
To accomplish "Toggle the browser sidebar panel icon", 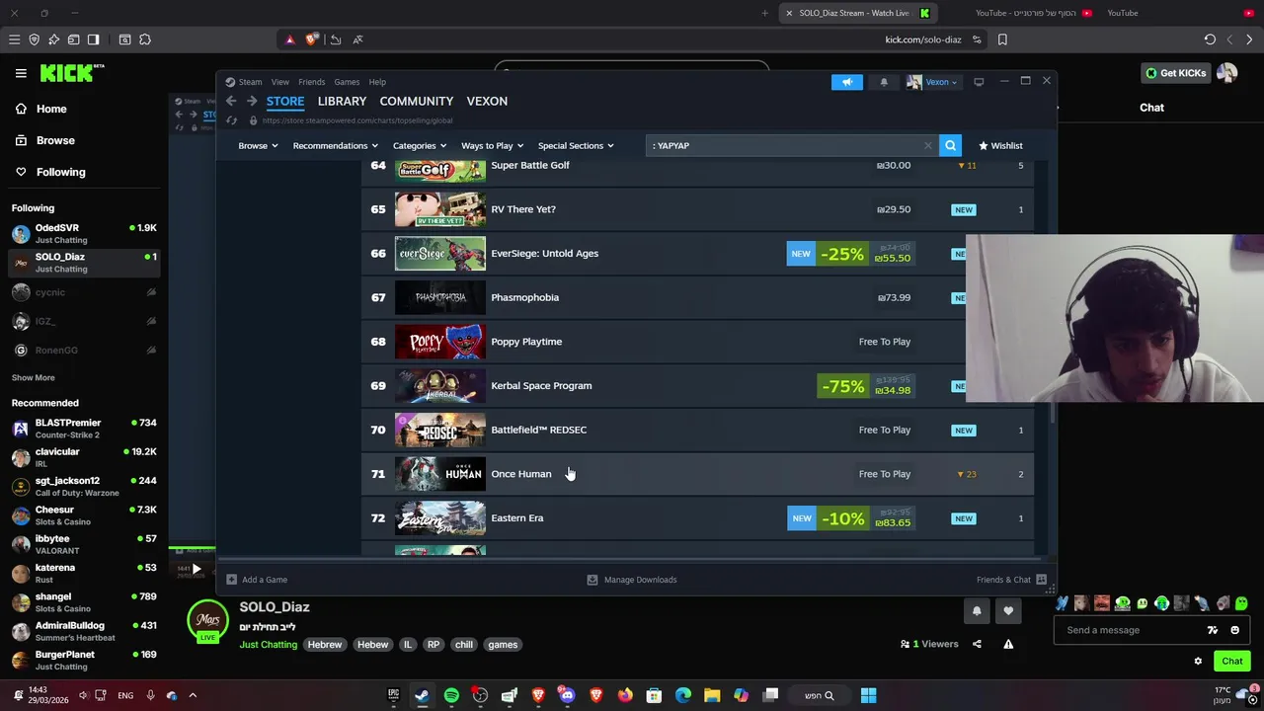I will pyautogui.click(x=93, y=39).
